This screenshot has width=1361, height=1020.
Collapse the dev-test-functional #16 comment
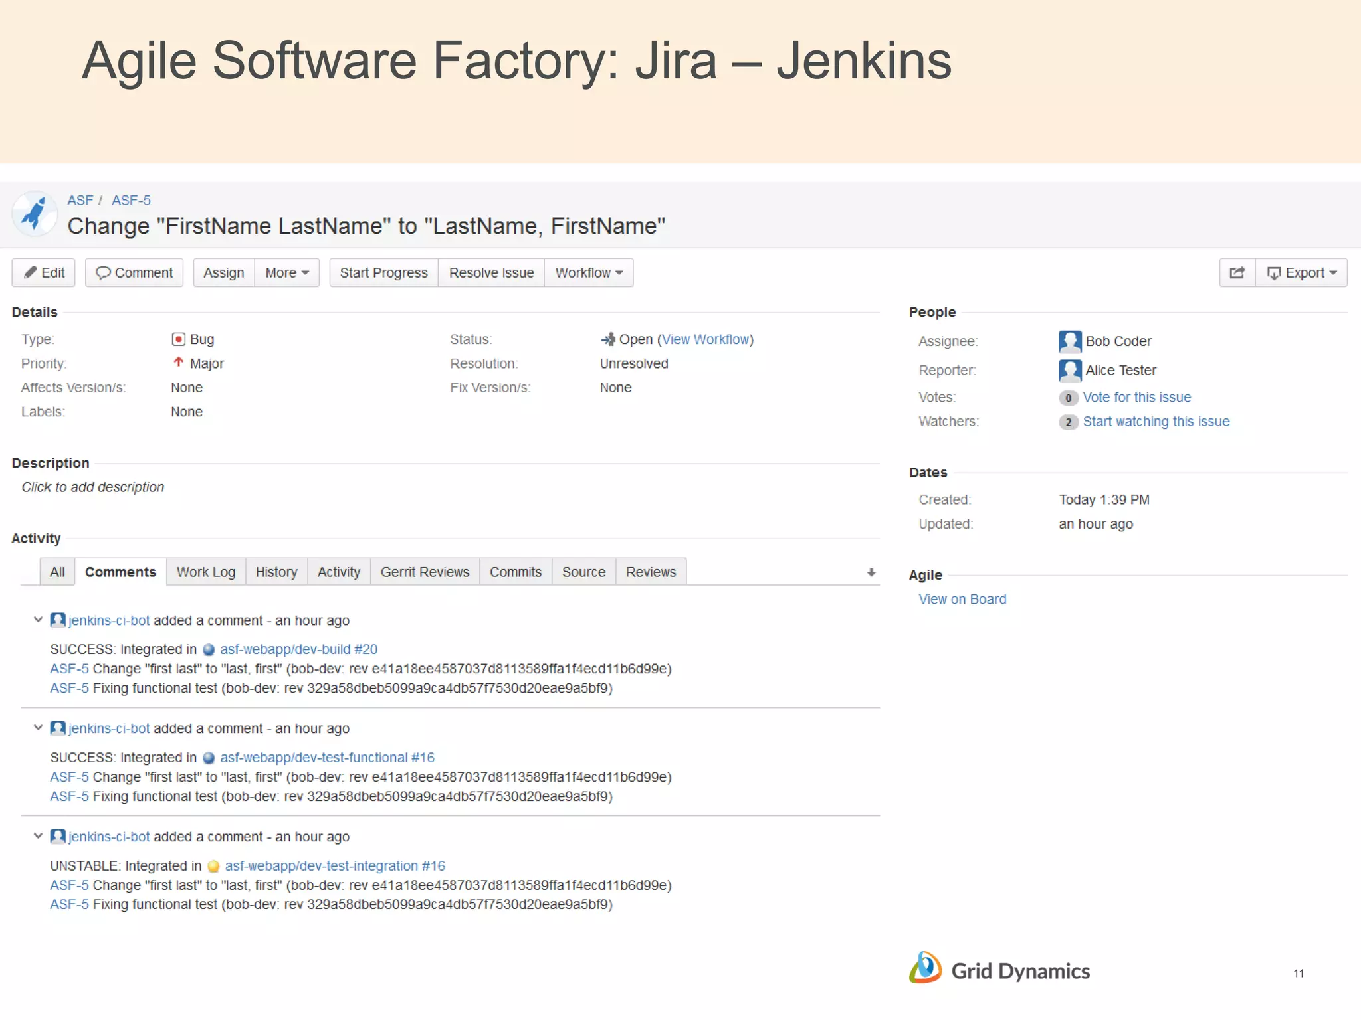(x=38, y=728)
